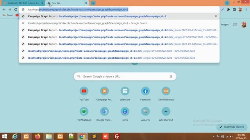Click the browser back arrow
250x140 pixels.
pyautogui.click(x=4, y=9)
